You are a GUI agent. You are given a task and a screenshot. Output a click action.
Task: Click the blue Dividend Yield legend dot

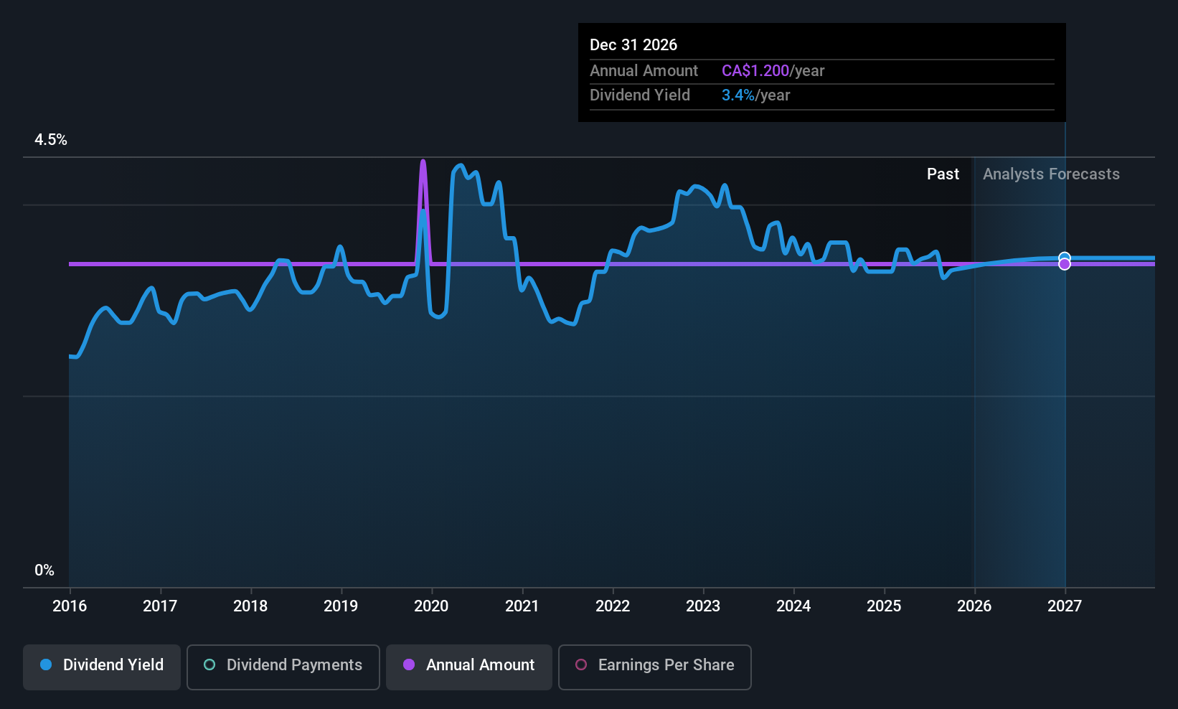pos(46,665)
